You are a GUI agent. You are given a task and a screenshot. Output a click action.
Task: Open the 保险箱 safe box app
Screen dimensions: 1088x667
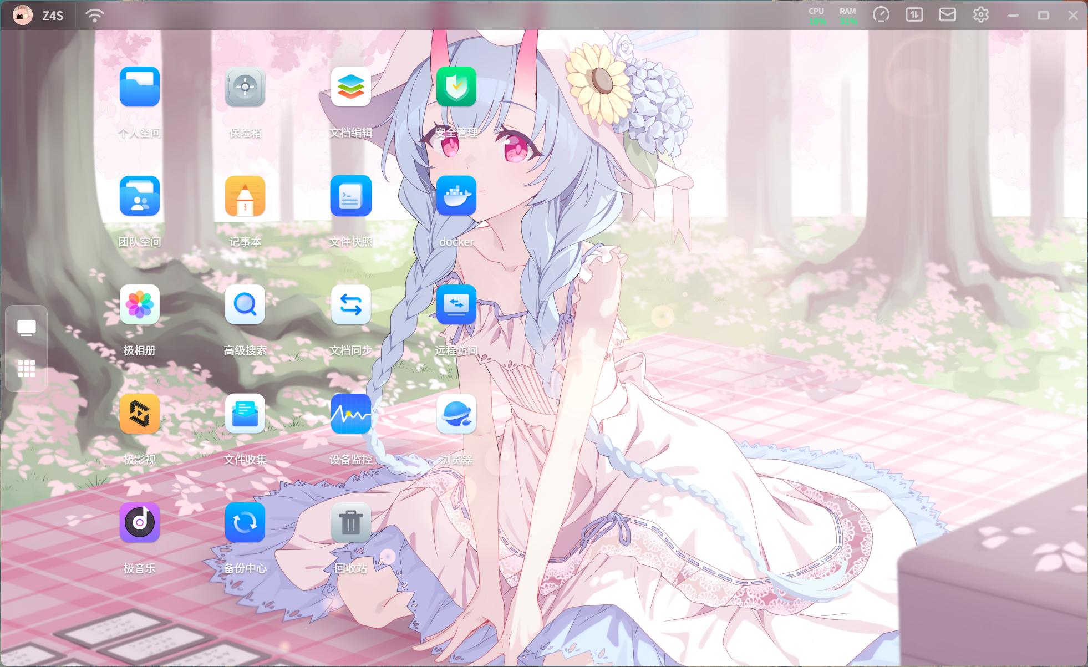[245, 86]
